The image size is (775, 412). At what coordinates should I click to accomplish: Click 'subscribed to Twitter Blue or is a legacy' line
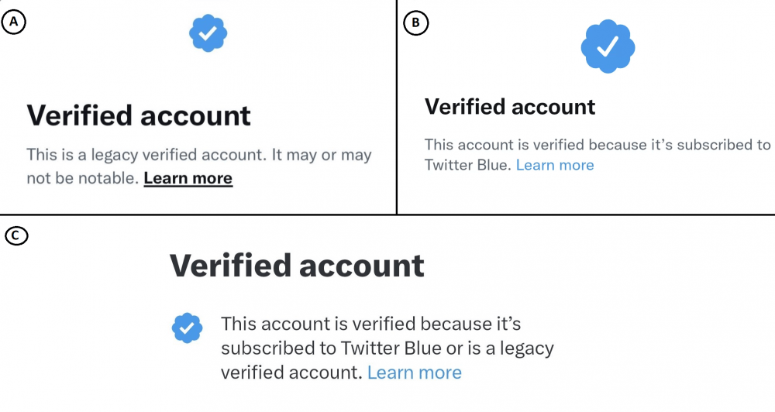coord(387,348)
